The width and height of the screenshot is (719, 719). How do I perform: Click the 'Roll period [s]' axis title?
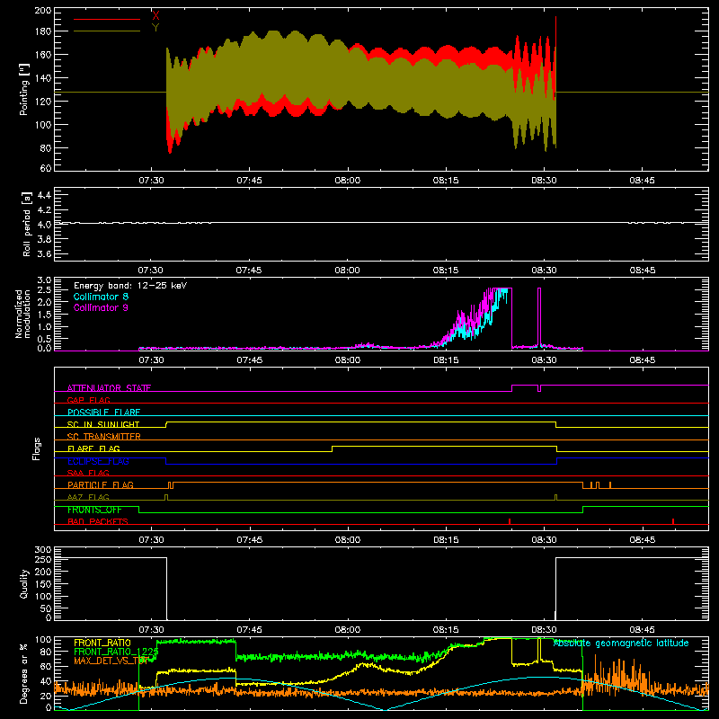coord(26,224)
